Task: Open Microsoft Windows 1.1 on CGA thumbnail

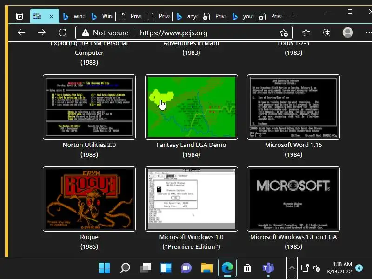Action: [293, 199]
